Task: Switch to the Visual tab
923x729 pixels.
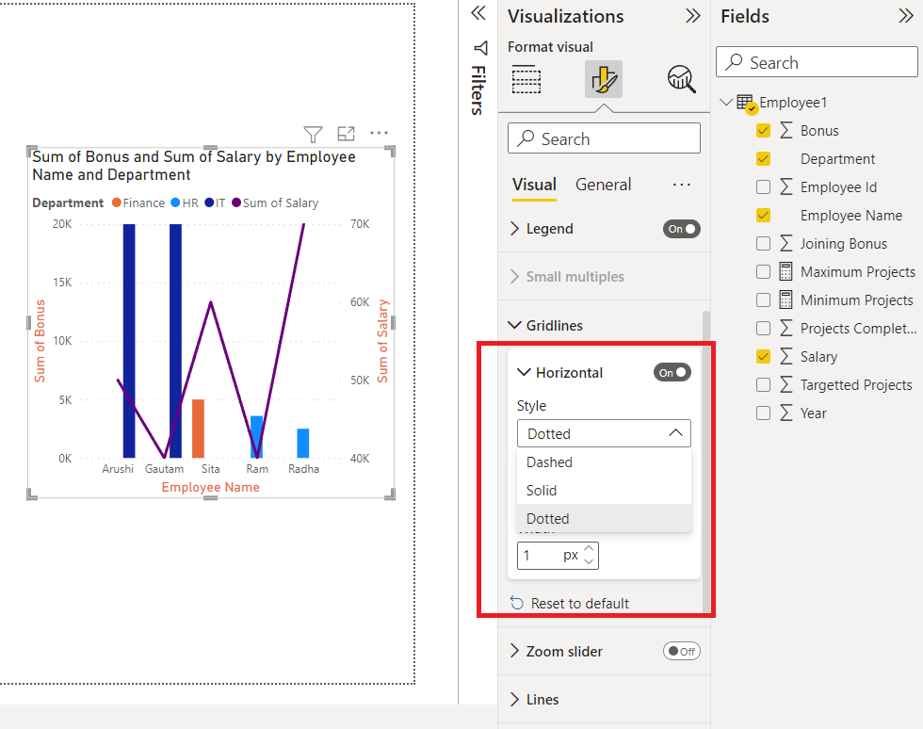Action: point(534,185)
